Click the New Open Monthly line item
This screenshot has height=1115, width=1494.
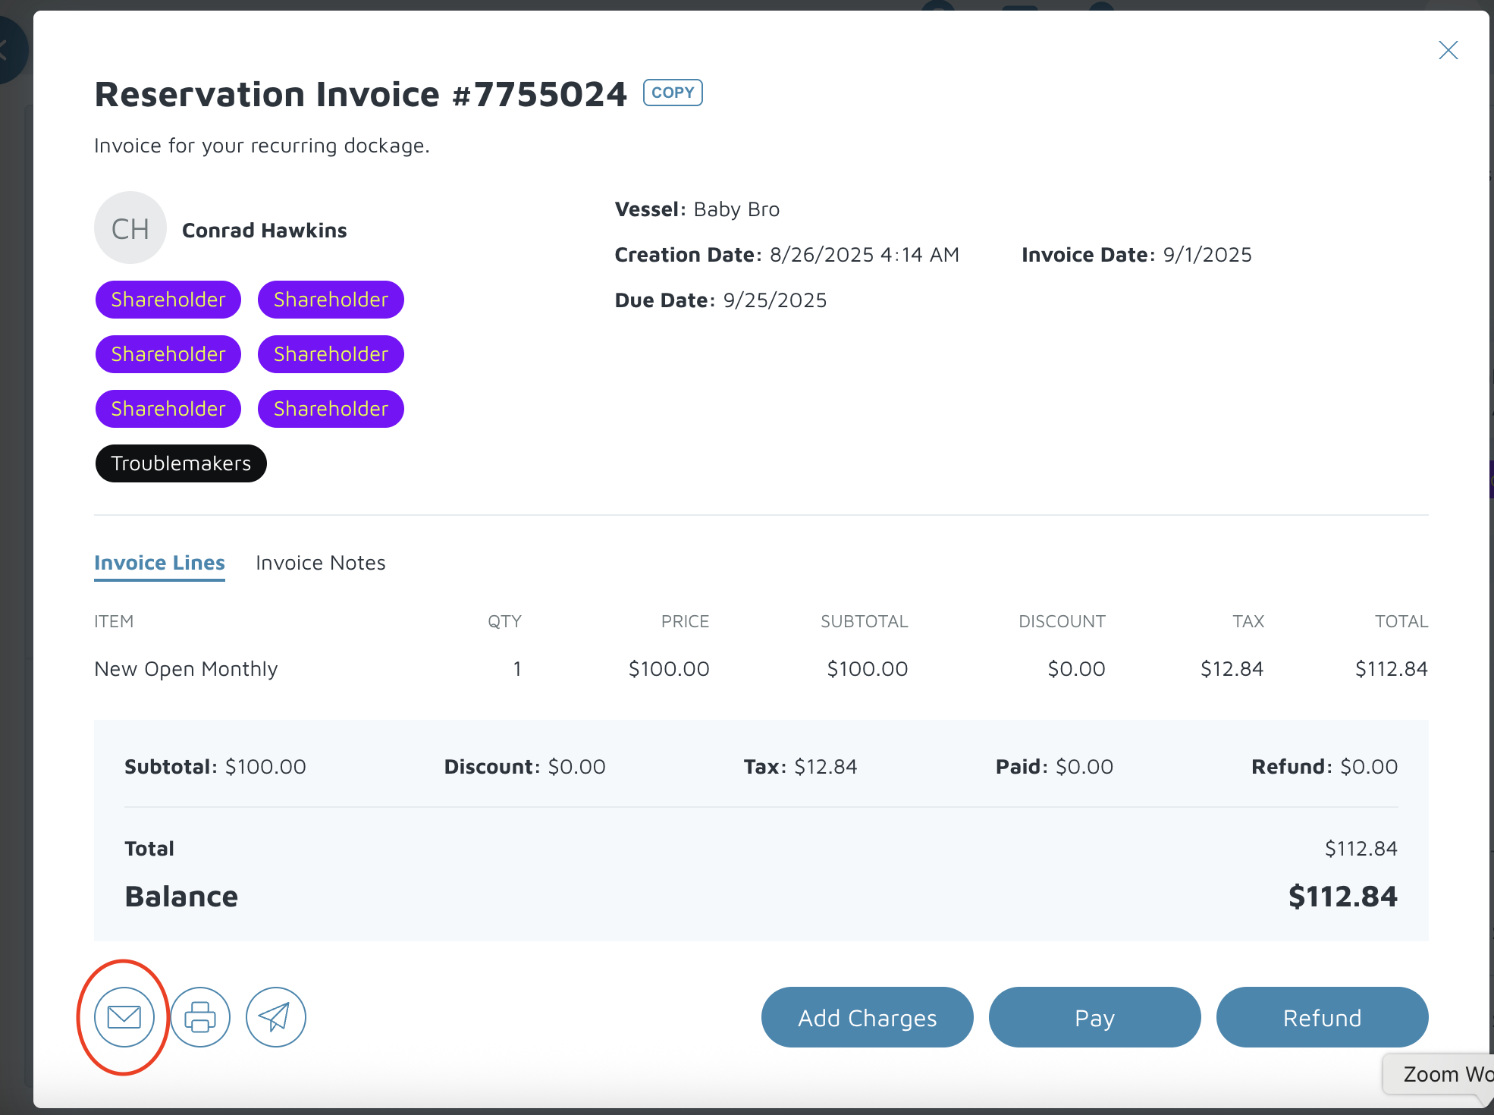pyautogui.click(x=186, y=669)
